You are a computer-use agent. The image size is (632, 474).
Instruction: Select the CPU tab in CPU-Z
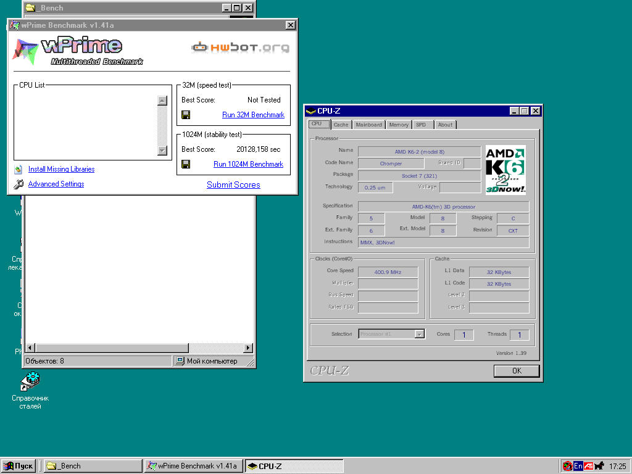(319, 124)
